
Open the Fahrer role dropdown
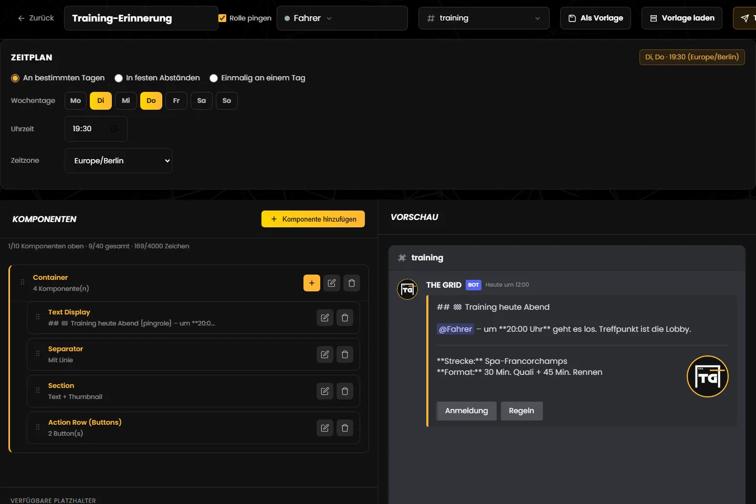pos(342,18)
